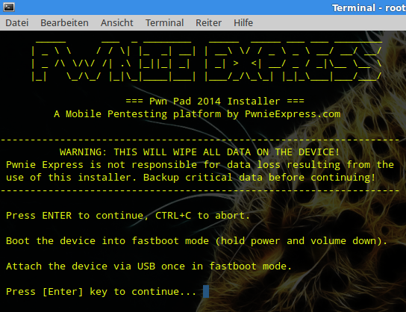Open the Bearbeiten menu
Screen dimensions: 406x312
(64, 23)
